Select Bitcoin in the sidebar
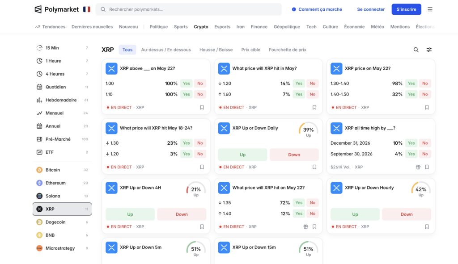Screen dimensions: 458x264 (x=62, y=170)
